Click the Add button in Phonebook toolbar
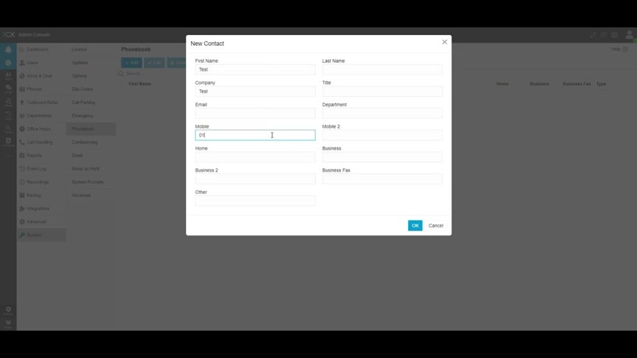This screenshot has width=637, height=358. point(131,63)
